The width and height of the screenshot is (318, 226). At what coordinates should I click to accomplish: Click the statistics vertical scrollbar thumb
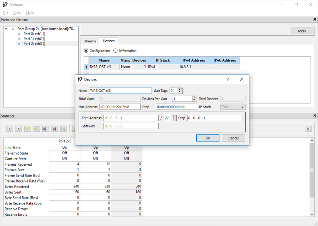point(312,170)
